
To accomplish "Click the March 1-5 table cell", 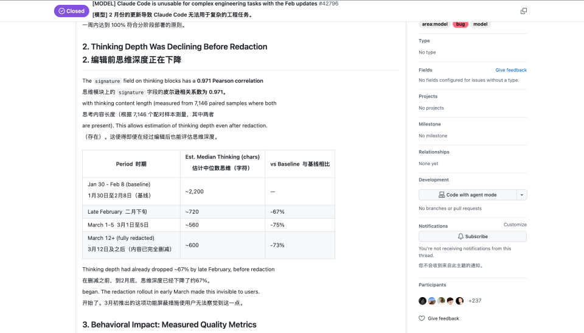I will pyautogui.click(x=131, y=225).
